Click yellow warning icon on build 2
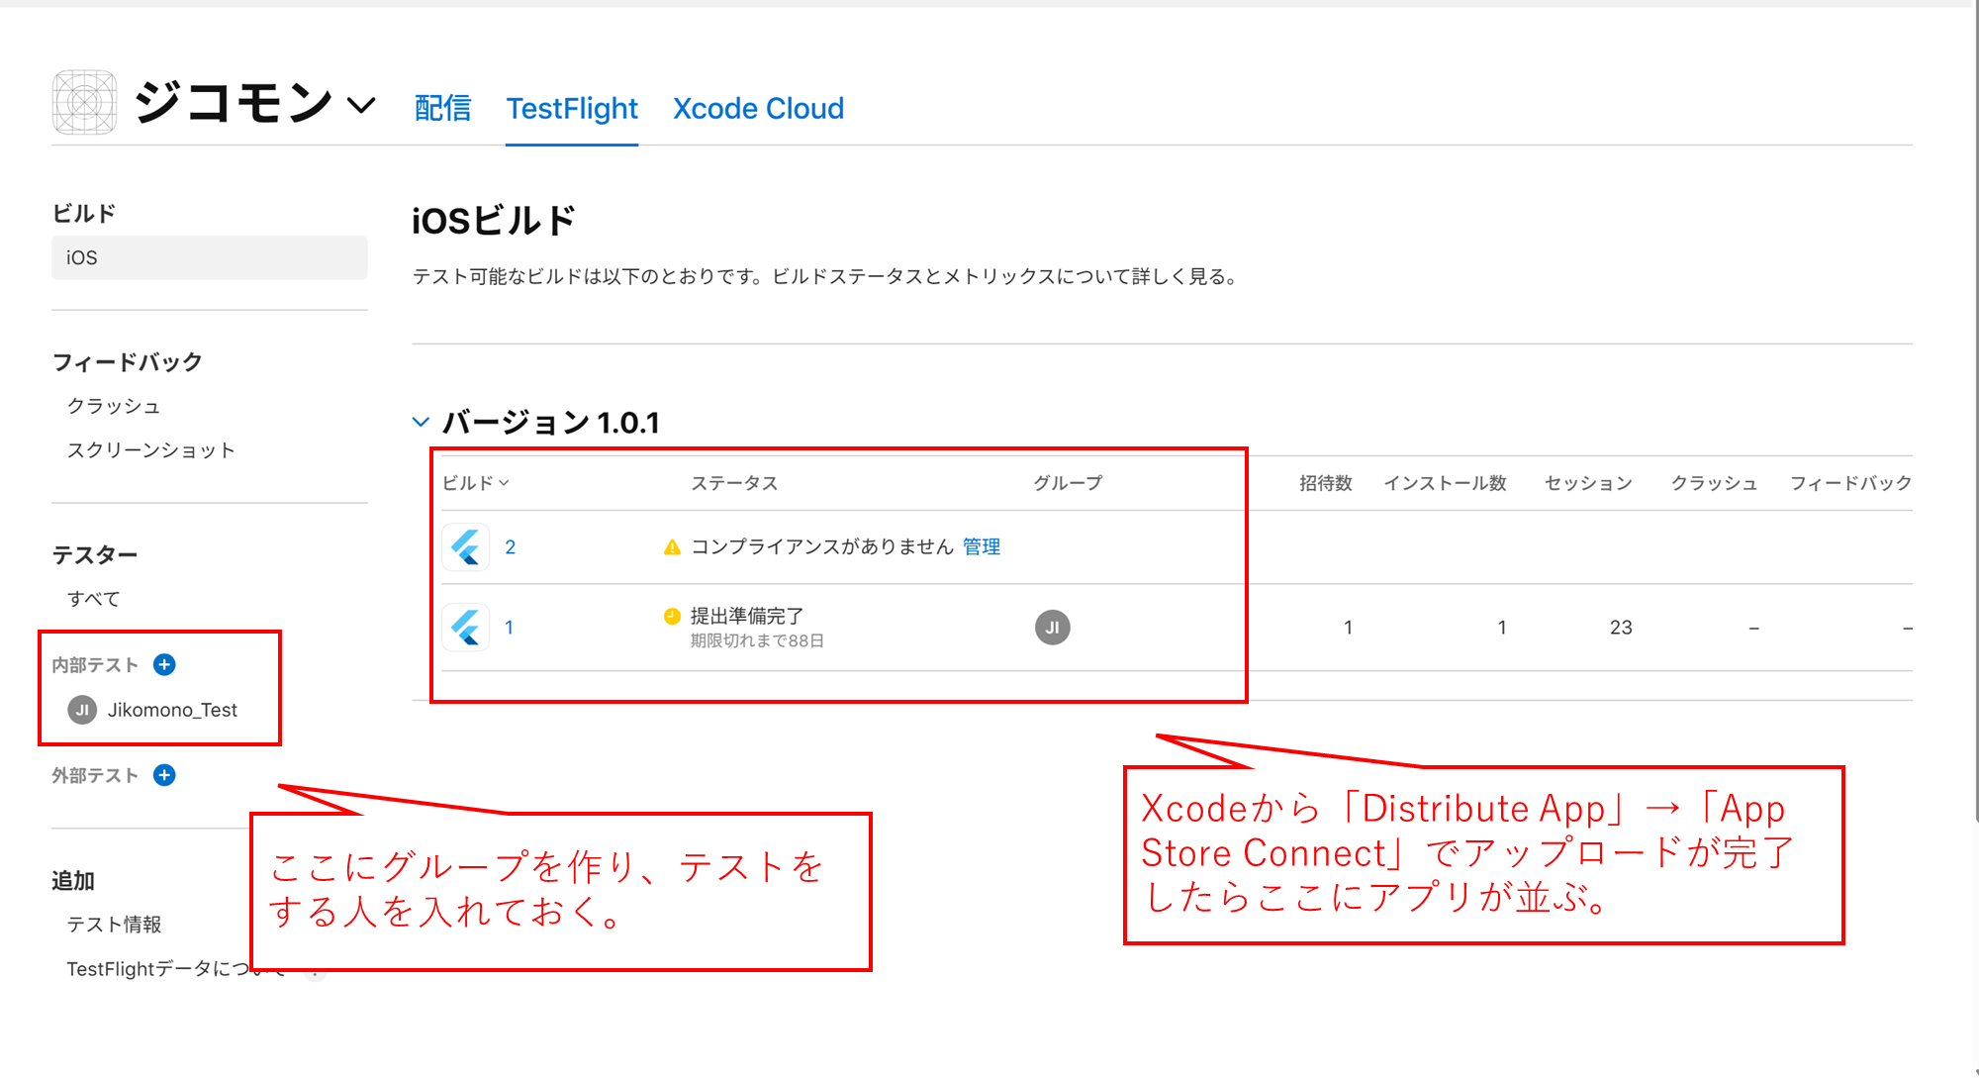This screenshot has height=1078, width=1979. click(x=672, y=547)
